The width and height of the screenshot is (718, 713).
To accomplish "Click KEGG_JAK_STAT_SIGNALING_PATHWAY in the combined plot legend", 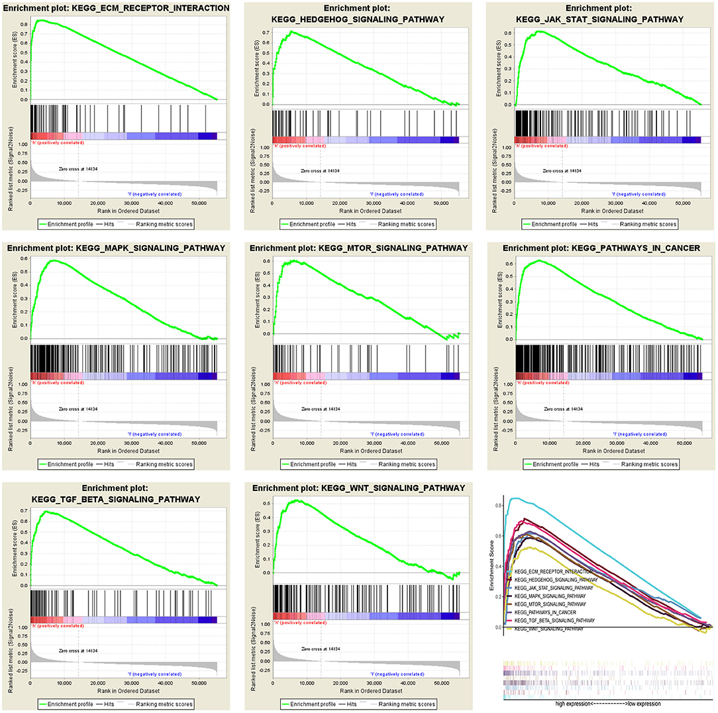I will 554,588.
